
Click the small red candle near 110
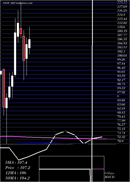click(x=21, y=31)
